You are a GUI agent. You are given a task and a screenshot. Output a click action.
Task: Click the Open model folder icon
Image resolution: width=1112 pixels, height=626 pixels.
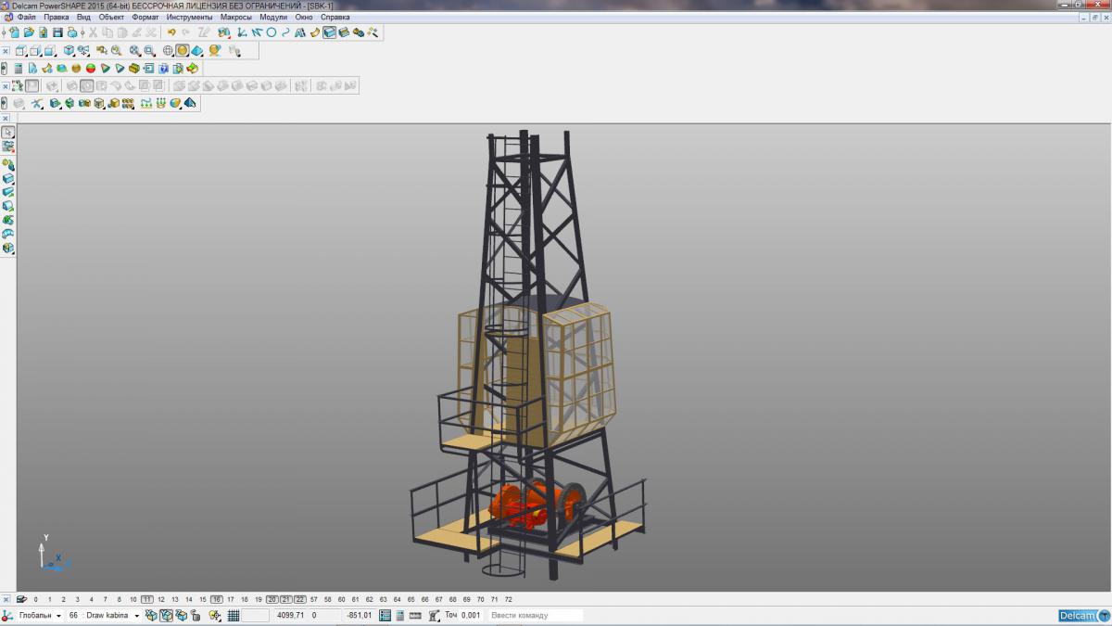[x=29, y=32]
